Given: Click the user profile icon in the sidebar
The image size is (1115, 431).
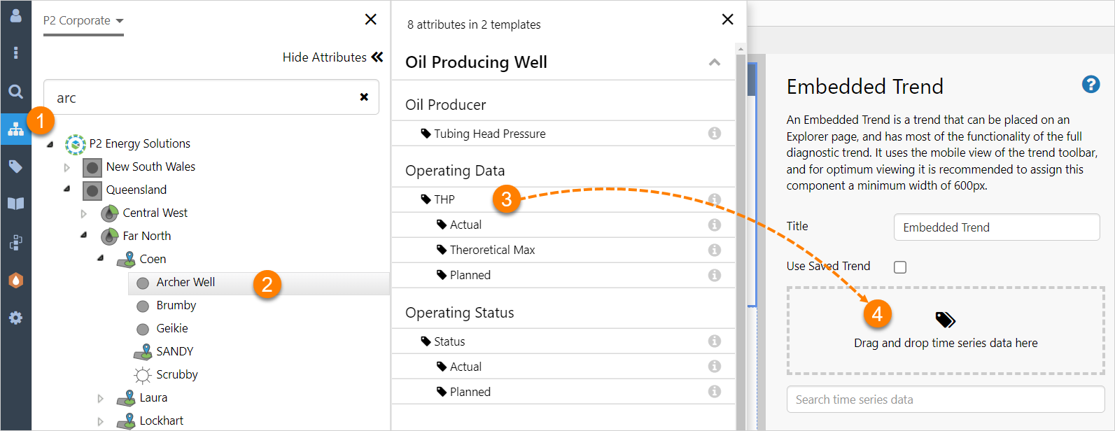Looking at the screenshot, I should [x=15, y=15].
